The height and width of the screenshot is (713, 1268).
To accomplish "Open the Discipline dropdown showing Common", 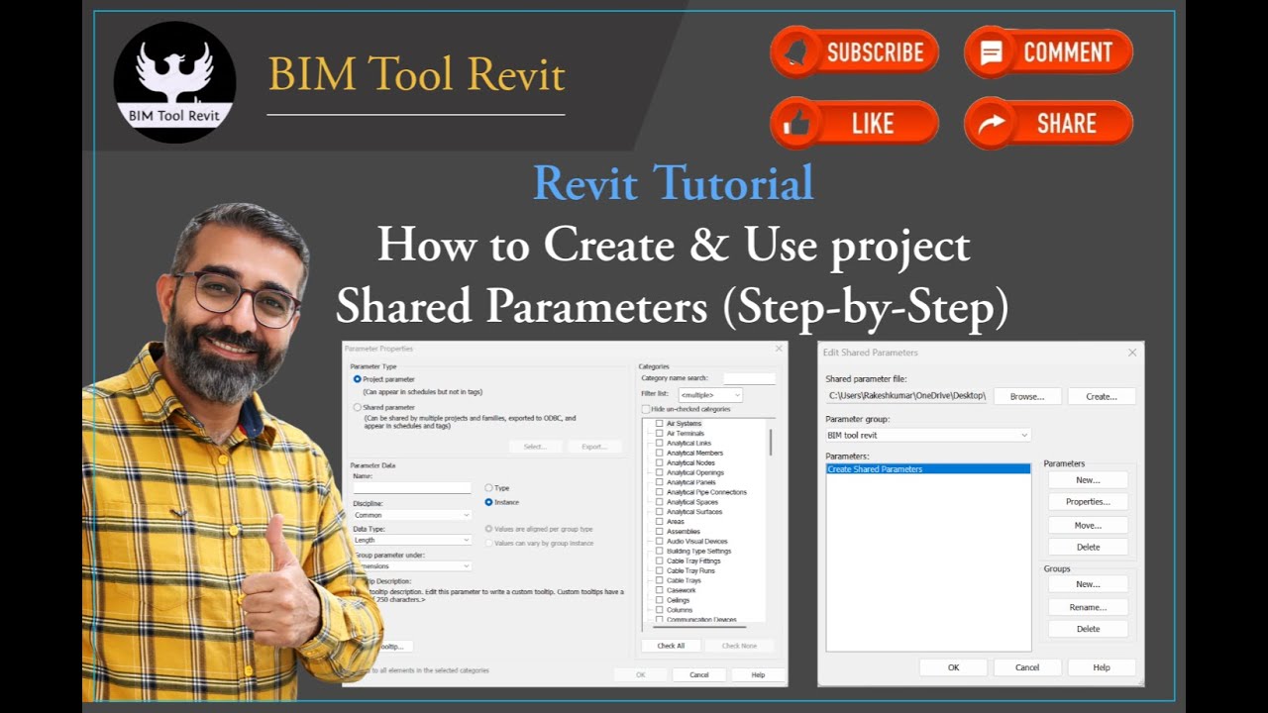I will pyautogui.click(x=412, y=515).
